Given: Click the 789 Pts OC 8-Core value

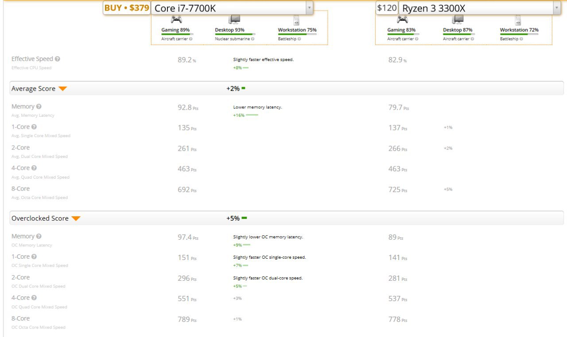Looking at the screenshot, I should point(187,319).
